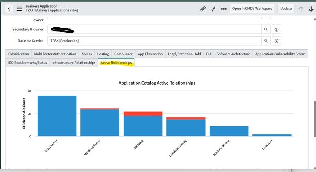Go to previous record with up arrow
Image resolution: width=316 pixels, height=172 pixels.
point(301,9)
